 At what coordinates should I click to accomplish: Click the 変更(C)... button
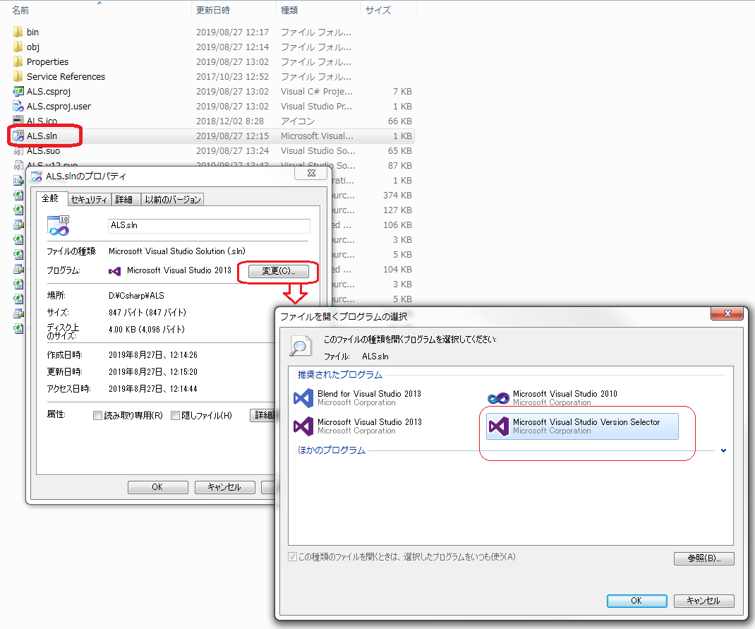[278, 271]
